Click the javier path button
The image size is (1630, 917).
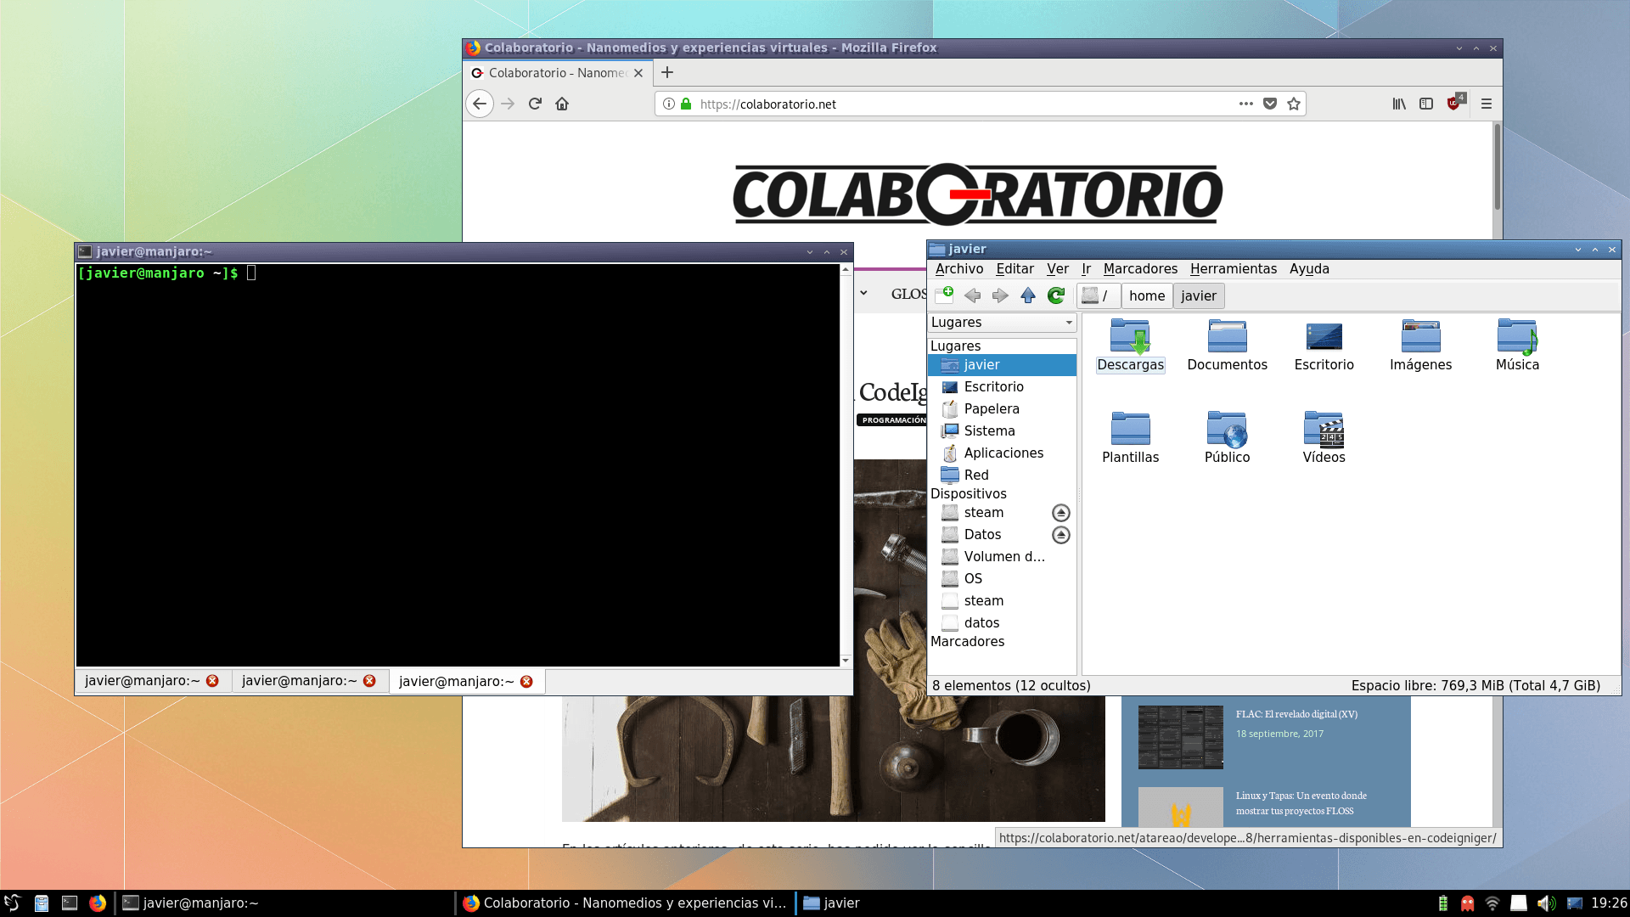pos(1199,295)
